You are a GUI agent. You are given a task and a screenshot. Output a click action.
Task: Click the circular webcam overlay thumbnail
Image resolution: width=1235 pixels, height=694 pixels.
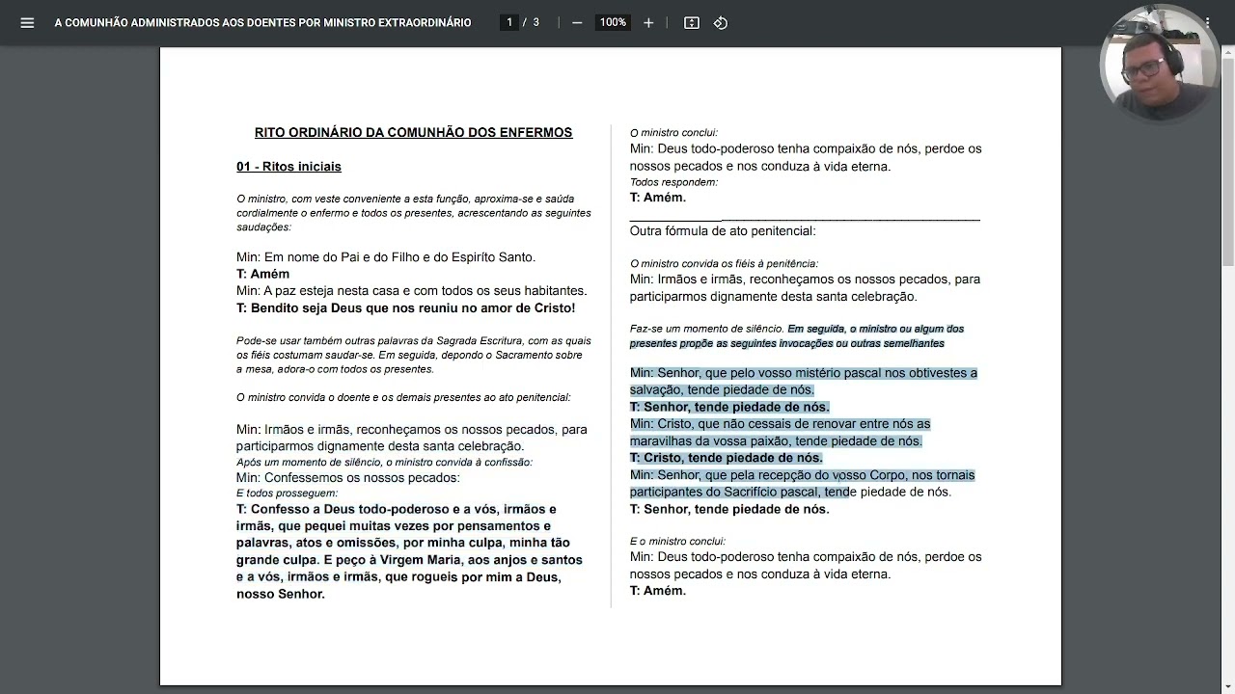tap(1159, 64)
